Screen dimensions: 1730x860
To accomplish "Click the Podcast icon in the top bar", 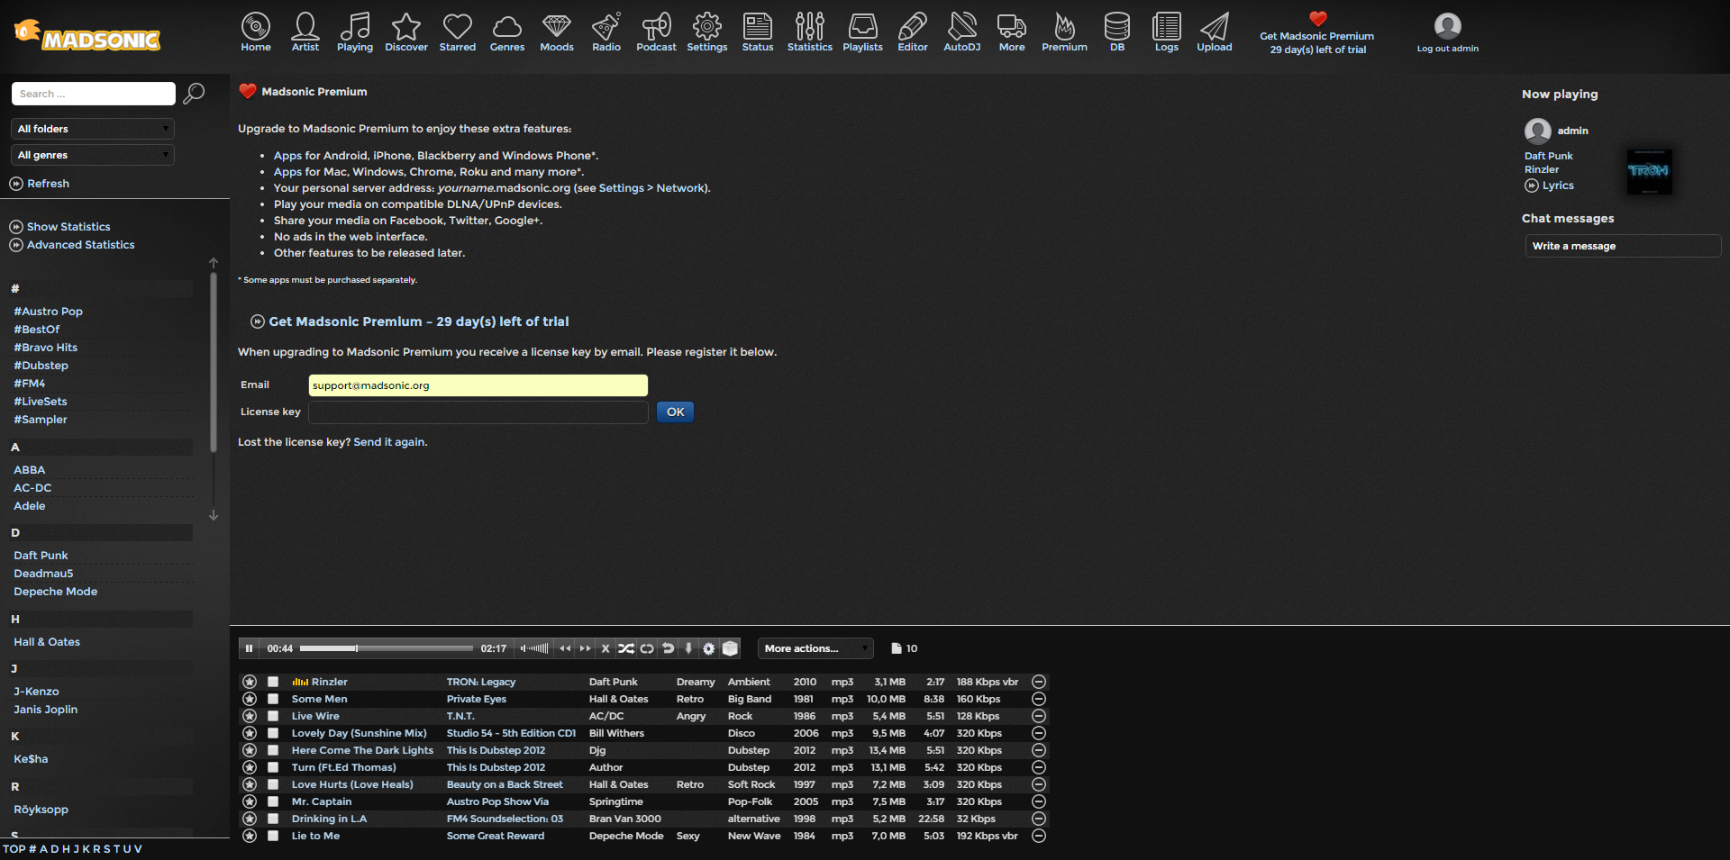I will tap(656, 32).
